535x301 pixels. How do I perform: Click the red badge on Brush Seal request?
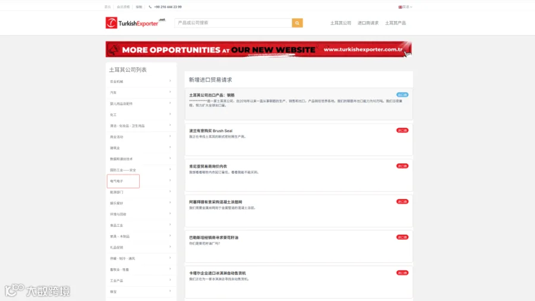click(402, 130)
